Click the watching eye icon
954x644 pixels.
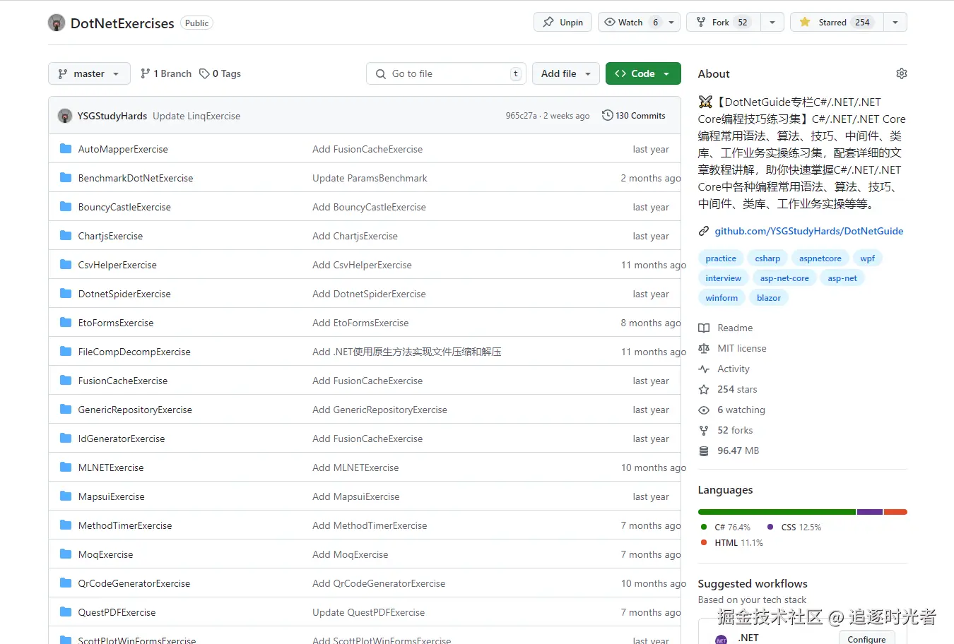pyautogui.click(x=704, y=410)
